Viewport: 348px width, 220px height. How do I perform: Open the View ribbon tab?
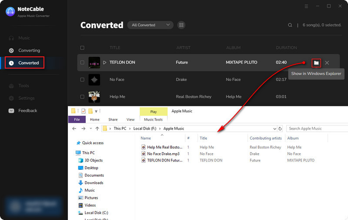coord(130,119)
